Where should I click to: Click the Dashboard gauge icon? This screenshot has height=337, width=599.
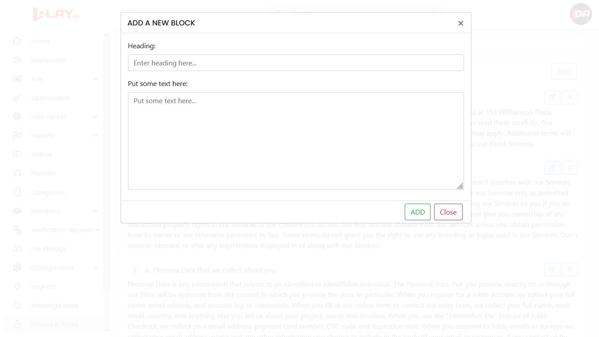(x=17, y=60)
